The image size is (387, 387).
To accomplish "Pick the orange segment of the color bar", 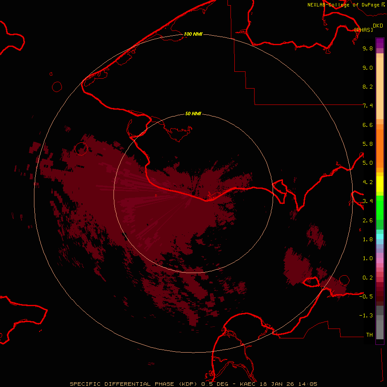I will 380,148.
